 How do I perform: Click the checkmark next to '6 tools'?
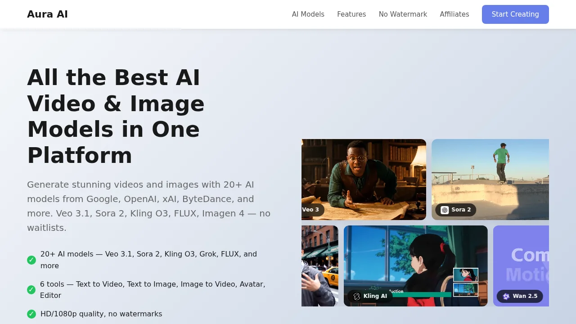tap(31, 290)
